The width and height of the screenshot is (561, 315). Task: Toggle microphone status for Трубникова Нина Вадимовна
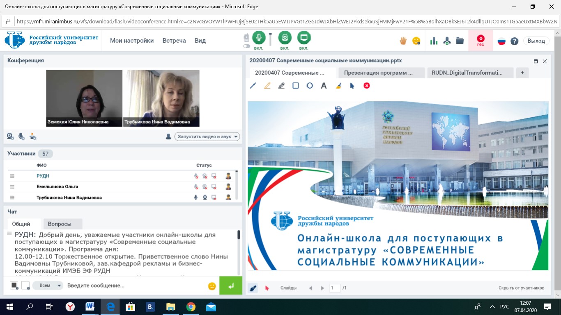196,197
